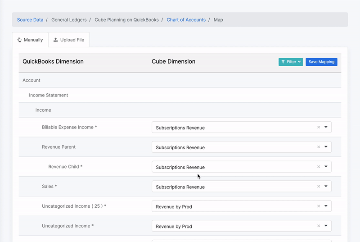Image resolution: width=360 pixels, height=242 pixels.
Task: Clear Billable Expense Income mapping with X
Action: click(319, 127)
